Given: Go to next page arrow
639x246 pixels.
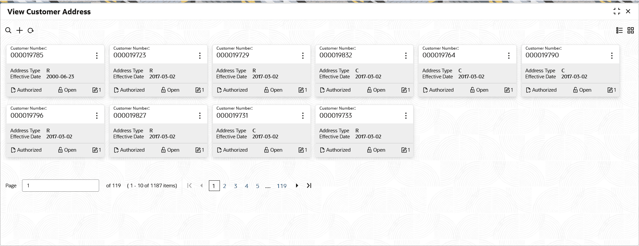Looking at the screenshot, I should click(297, 186).
